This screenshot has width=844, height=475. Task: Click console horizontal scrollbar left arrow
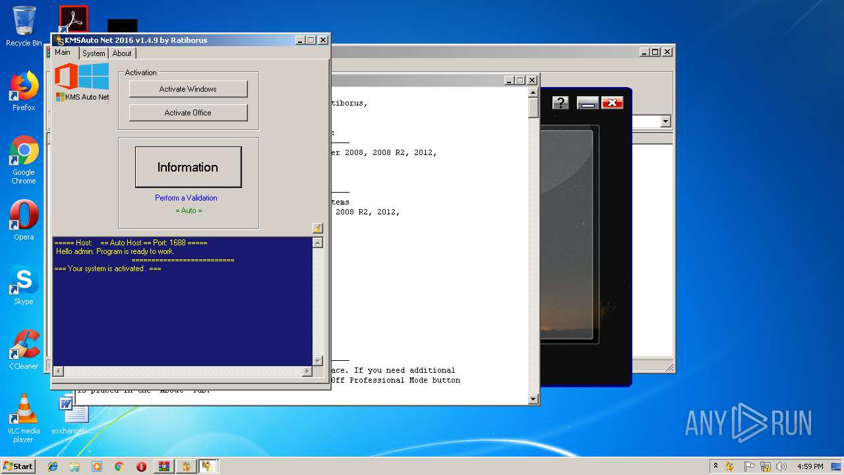58,371
